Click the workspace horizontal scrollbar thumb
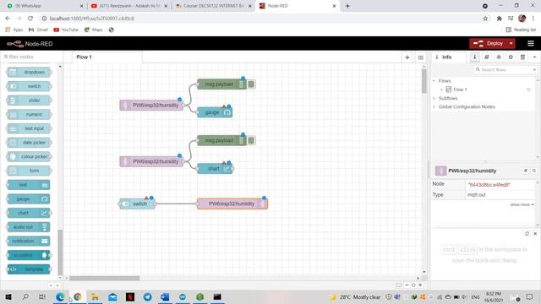541x304 pixels. [x=105, y=278]
